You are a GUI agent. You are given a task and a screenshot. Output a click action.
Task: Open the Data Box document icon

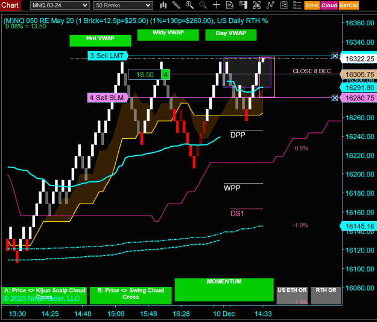coord(230,5)
